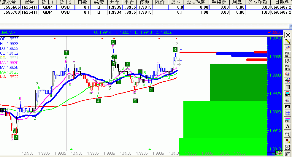Click the OP 1.9933 legend entry

click(9, 39)
